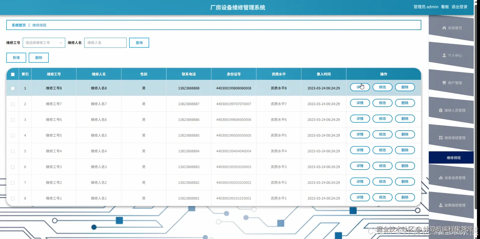
Task: Click the home icon beside 系统首页 in sidebar
Action: [444, 28]
